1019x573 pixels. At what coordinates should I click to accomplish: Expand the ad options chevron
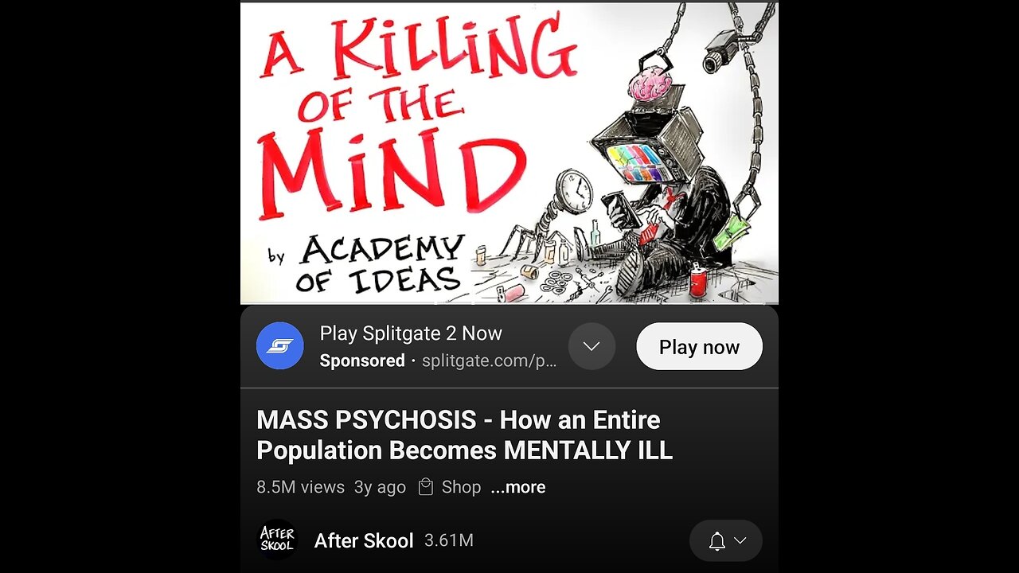[x=591, y=346]
